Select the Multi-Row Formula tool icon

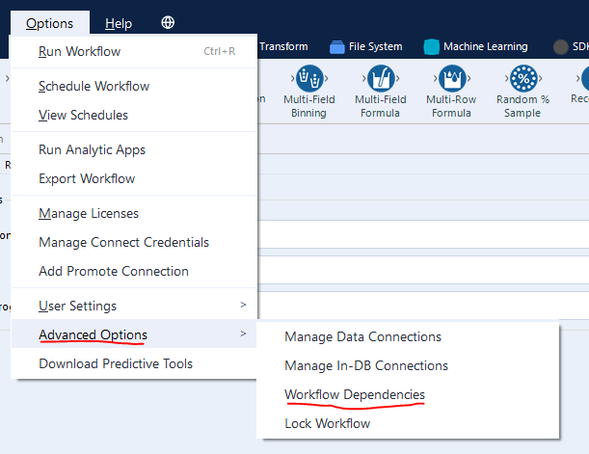click(451, 77)
